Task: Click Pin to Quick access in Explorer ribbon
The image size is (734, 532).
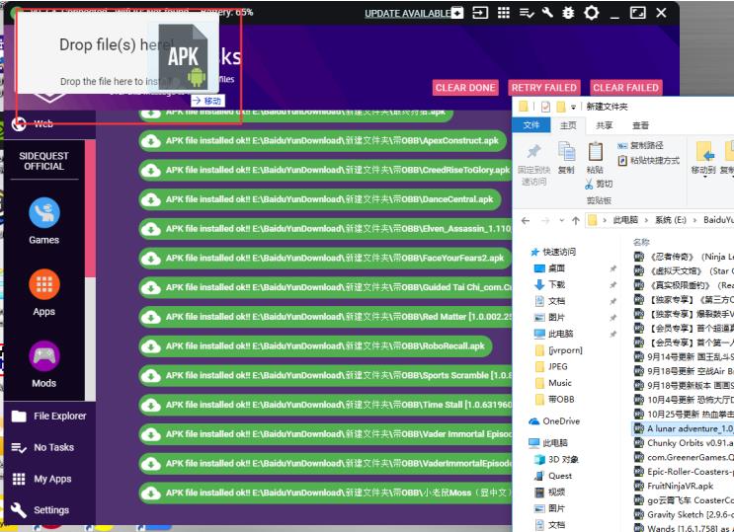Action: click(x=534, y=164)
